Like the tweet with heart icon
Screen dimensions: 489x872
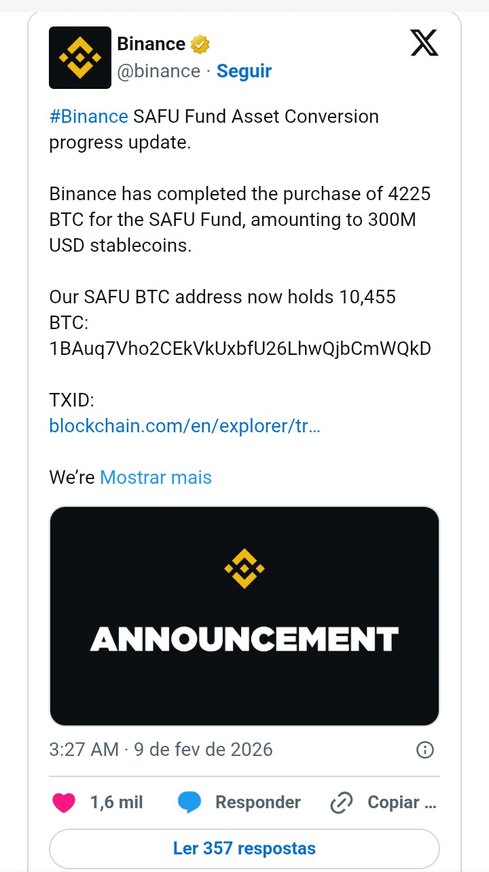point(65,803)
